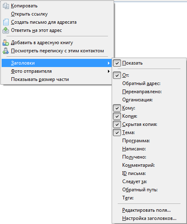
Task: Click the Посмотреть переписку contact icon
Action: [x=6, y=51]
